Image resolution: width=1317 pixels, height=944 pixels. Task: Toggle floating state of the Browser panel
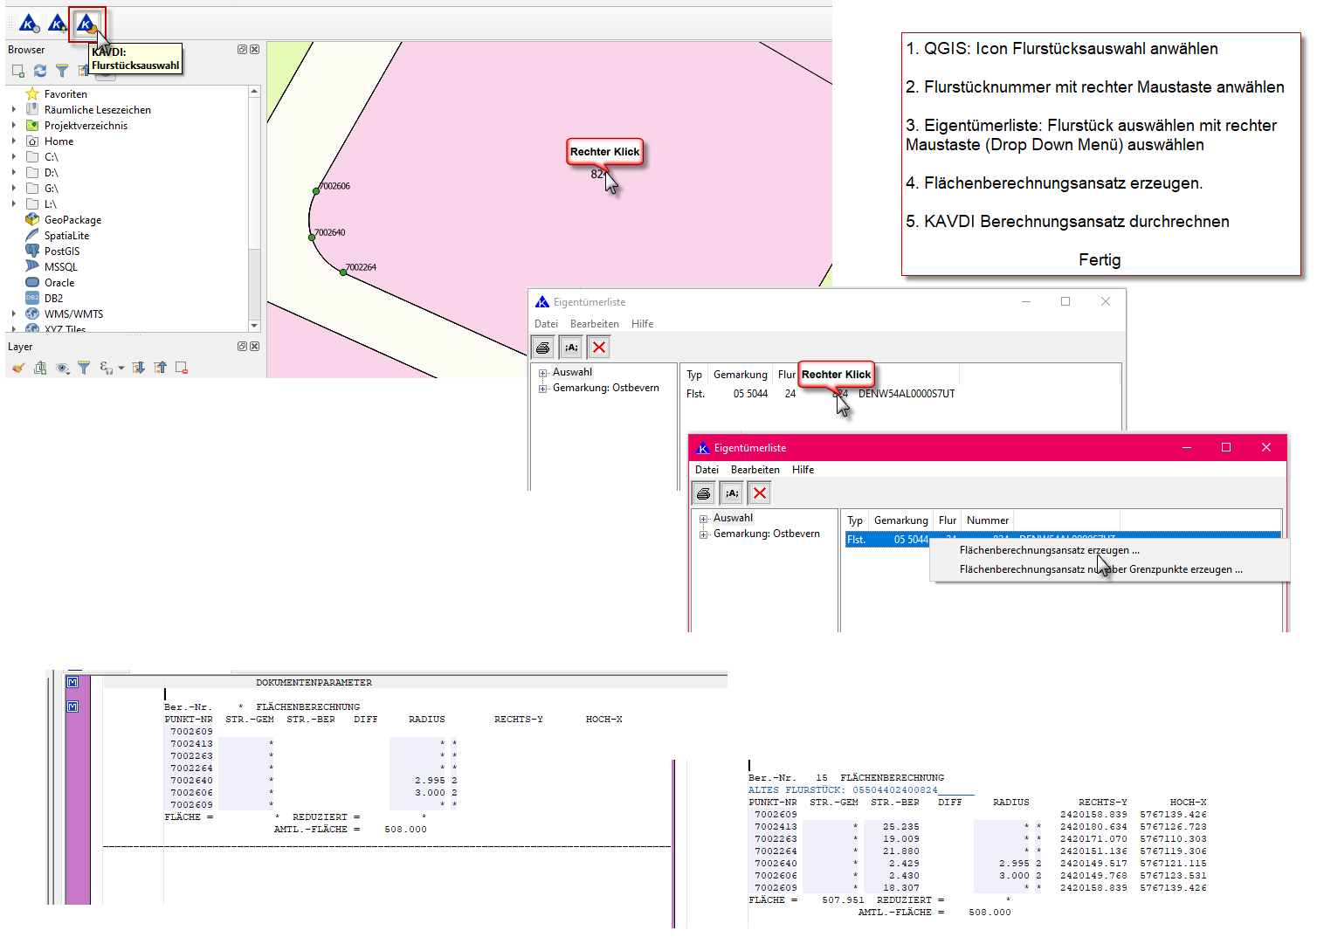point(242,50)
